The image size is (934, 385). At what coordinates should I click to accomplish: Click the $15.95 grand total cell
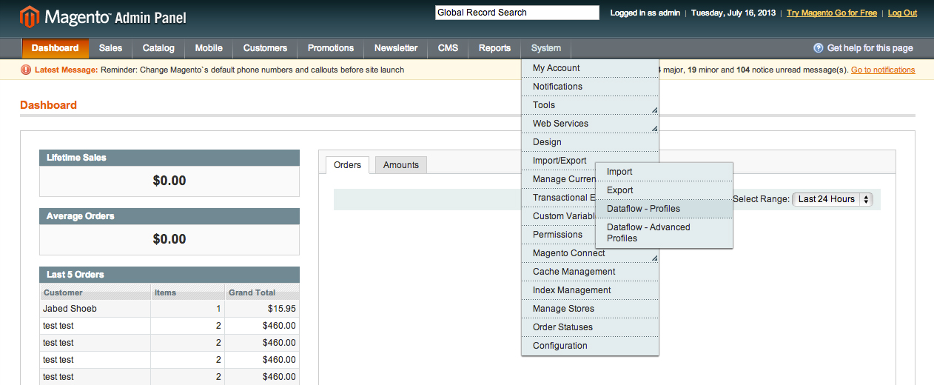pos(262,308)
